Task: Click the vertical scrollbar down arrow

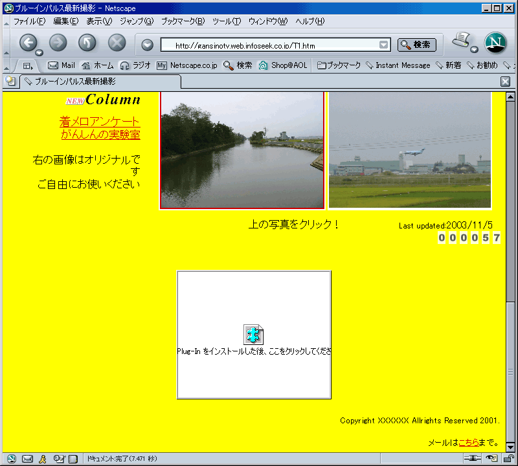Action: pos(510,447)
